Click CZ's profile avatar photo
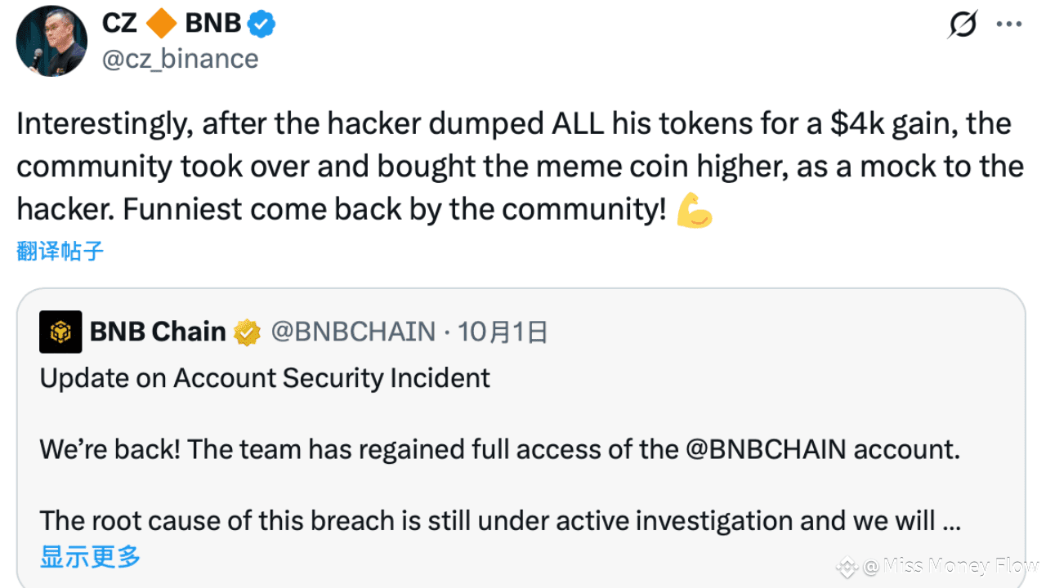The width and height of the screenshot is (1046, 588). [51, 41]
